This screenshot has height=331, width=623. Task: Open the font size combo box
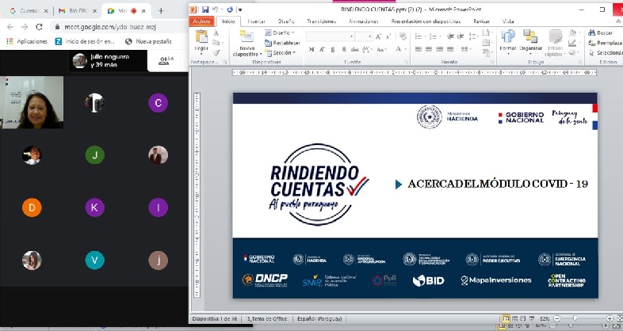pos(364,37)
